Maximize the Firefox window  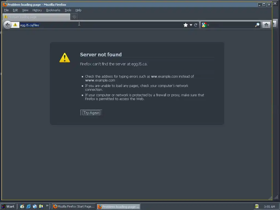point(264,5)
